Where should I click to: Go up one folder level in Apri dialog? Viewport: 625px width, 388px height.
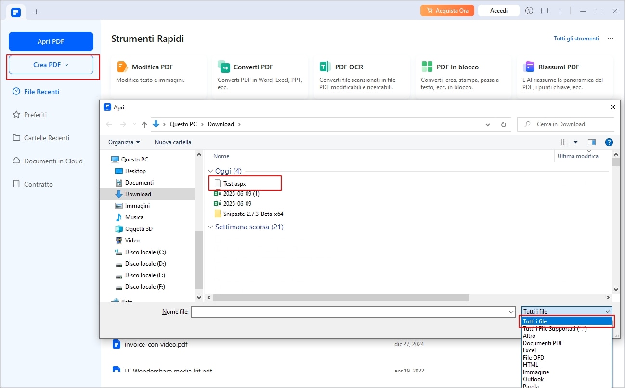[x=144, y=124]
